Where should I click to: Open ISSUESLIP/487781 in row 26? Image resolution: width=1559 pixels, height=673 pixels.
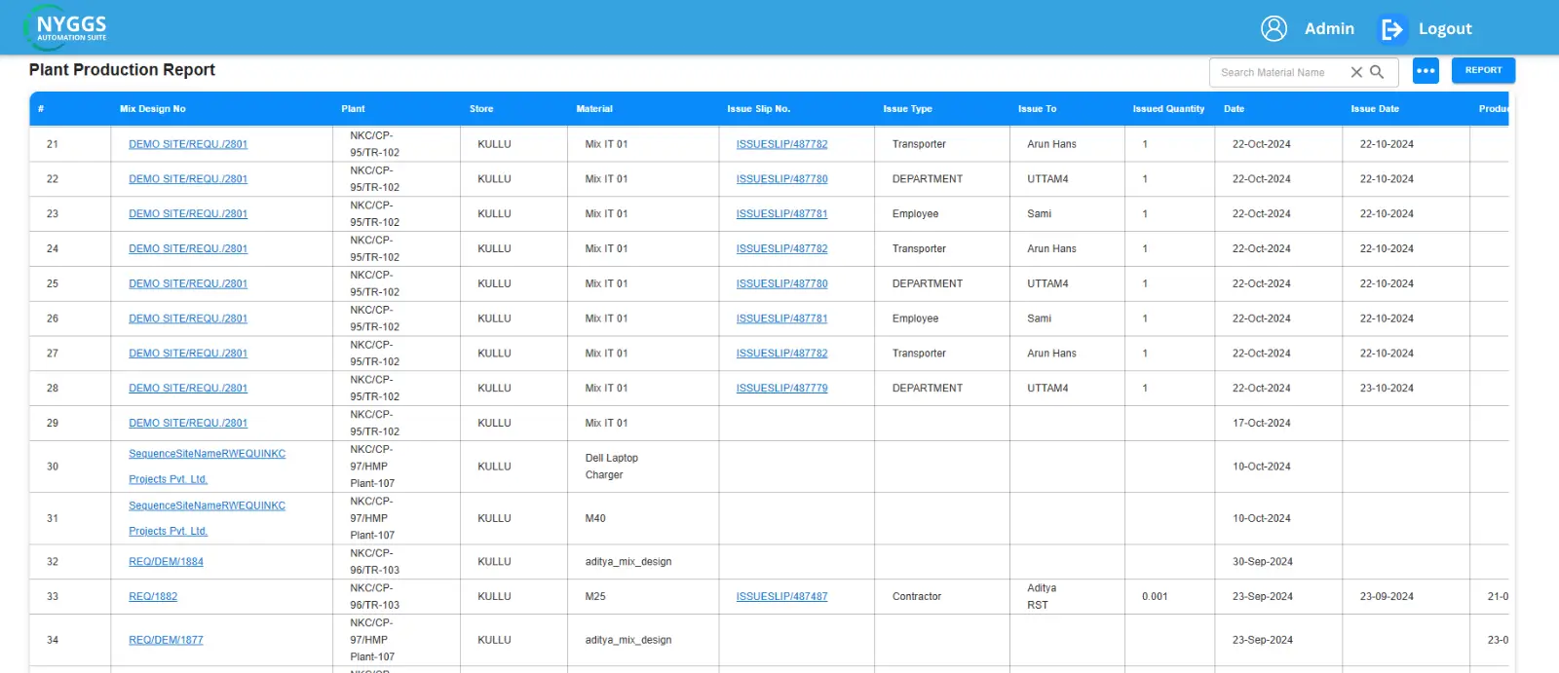point(781,318)
